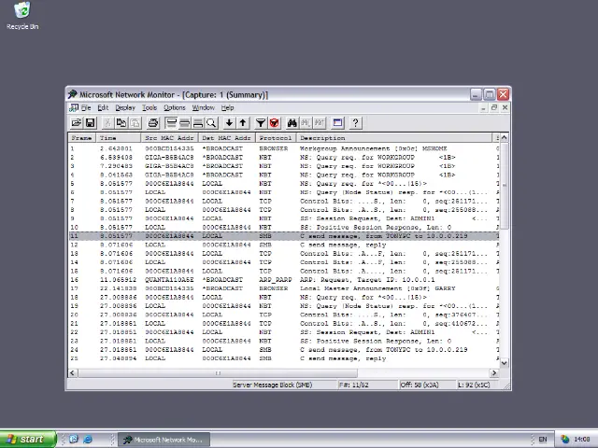The height and width of the screenshot is (448, 598).
Task: Click time value 6.839408 in frame 2
Action: (116, 158)
